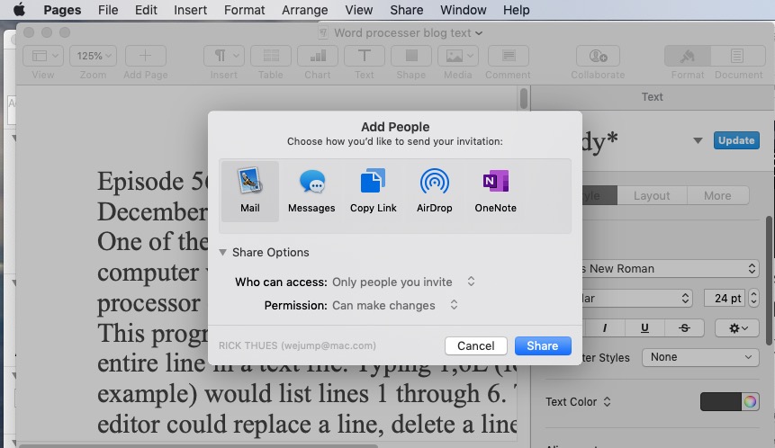
Task: Open the font typeface style dropdown
Action: coord(637,299)
